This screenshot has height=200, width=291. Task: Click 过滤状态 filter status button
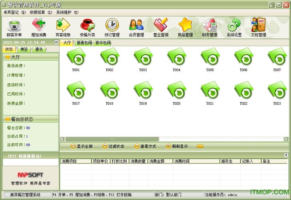113,146
